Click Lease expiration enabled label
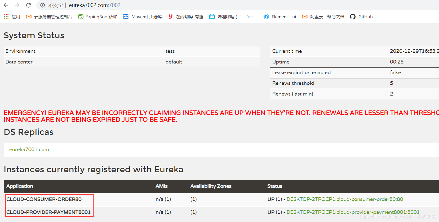The image size is (439, 222). pos(302,73)
